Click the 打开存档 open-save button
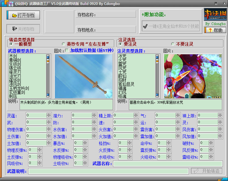 [x=23, y=15]
